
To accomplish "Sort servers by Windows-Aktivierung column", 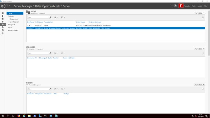I will pos(95,22).
